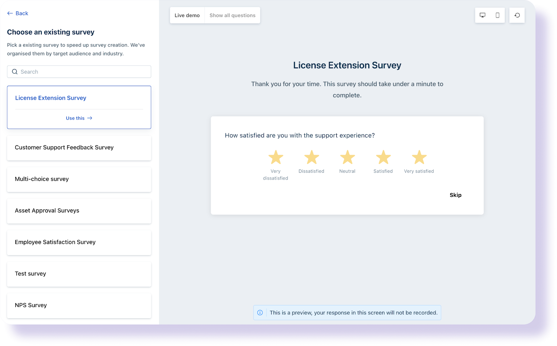Click the Dissatisfied label text
The width and height of the screenshot is (557, 346).
pyautogui.click(x=311, y=171)
